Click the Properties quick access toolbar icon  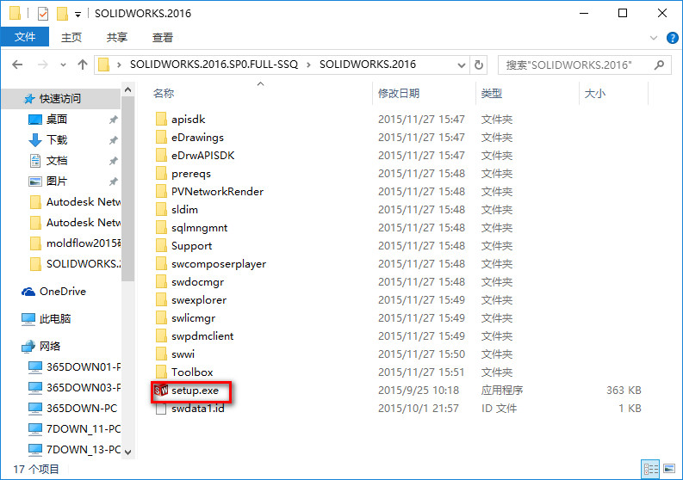43,14
